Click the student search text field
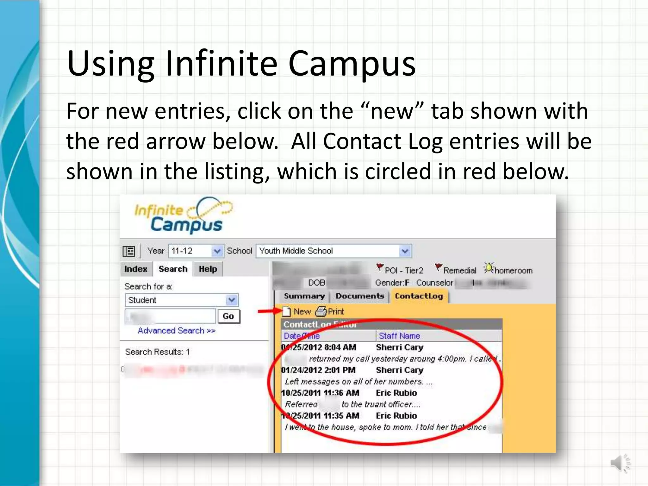648x486 pixels. [x=170, y=316]
